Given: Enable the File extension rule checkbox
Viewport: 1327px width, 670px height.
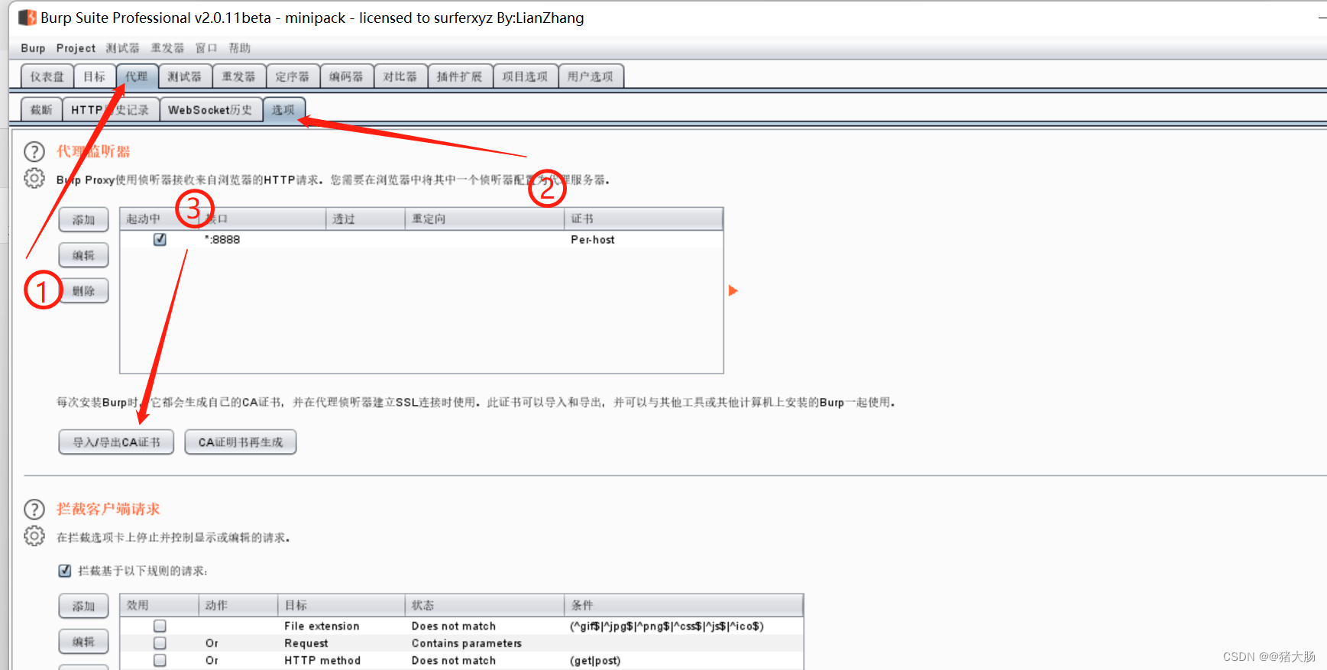Looking at the screenshot, I should pos(160,626).
